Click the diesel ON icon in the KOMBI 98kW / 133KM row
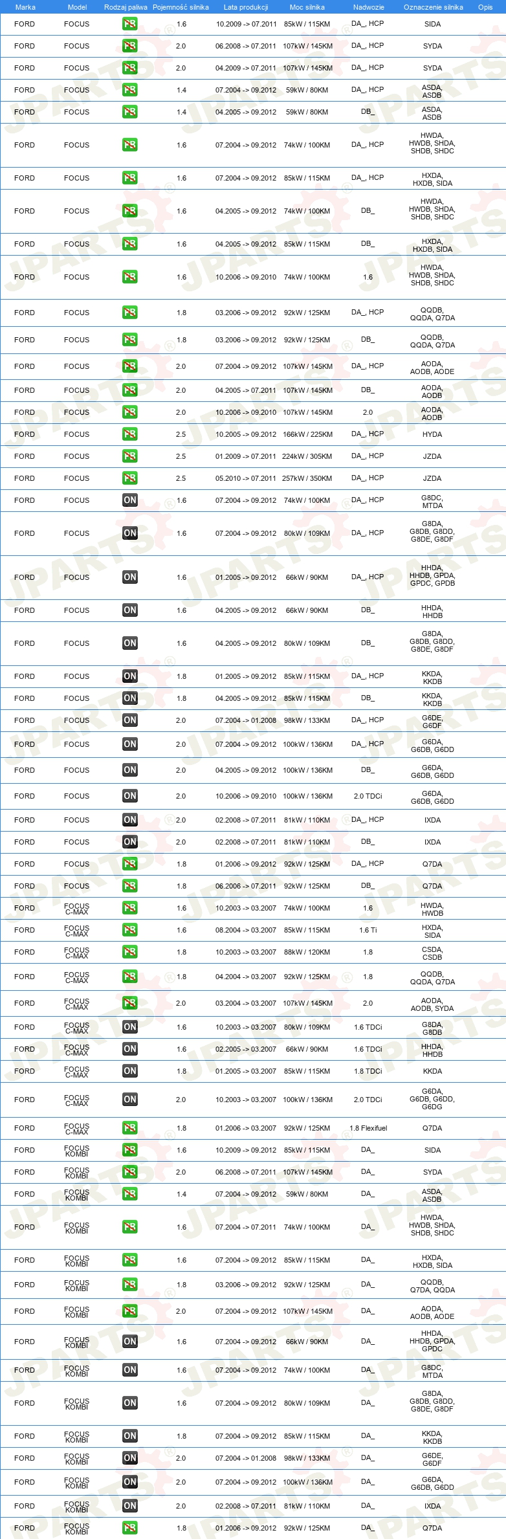The image size is (506, 1539). click(x=130, y=1458)
